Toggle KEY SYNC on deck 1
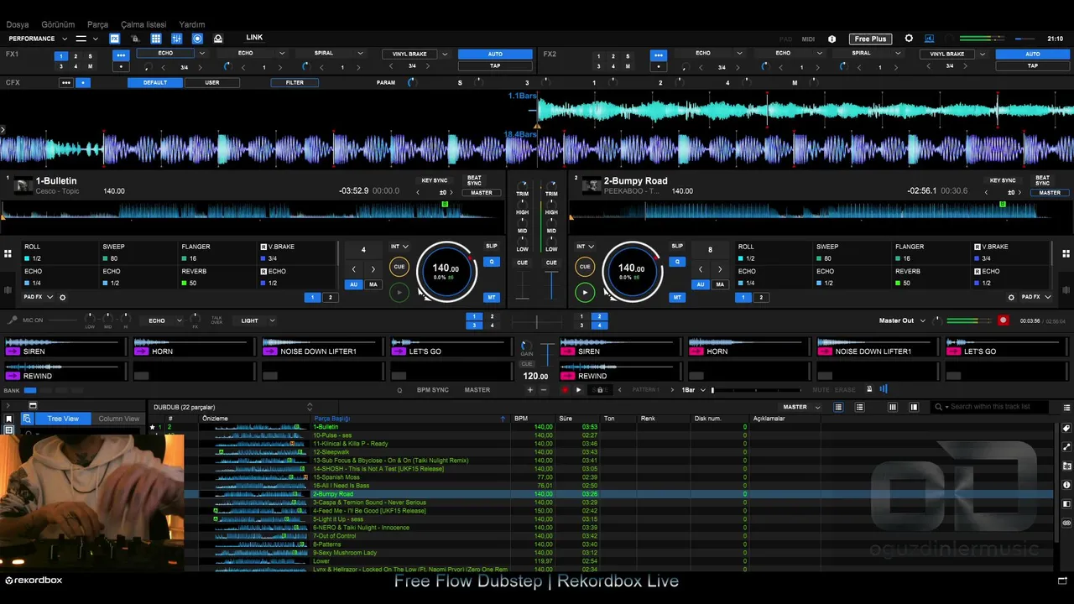 click(x=434, y=180)
